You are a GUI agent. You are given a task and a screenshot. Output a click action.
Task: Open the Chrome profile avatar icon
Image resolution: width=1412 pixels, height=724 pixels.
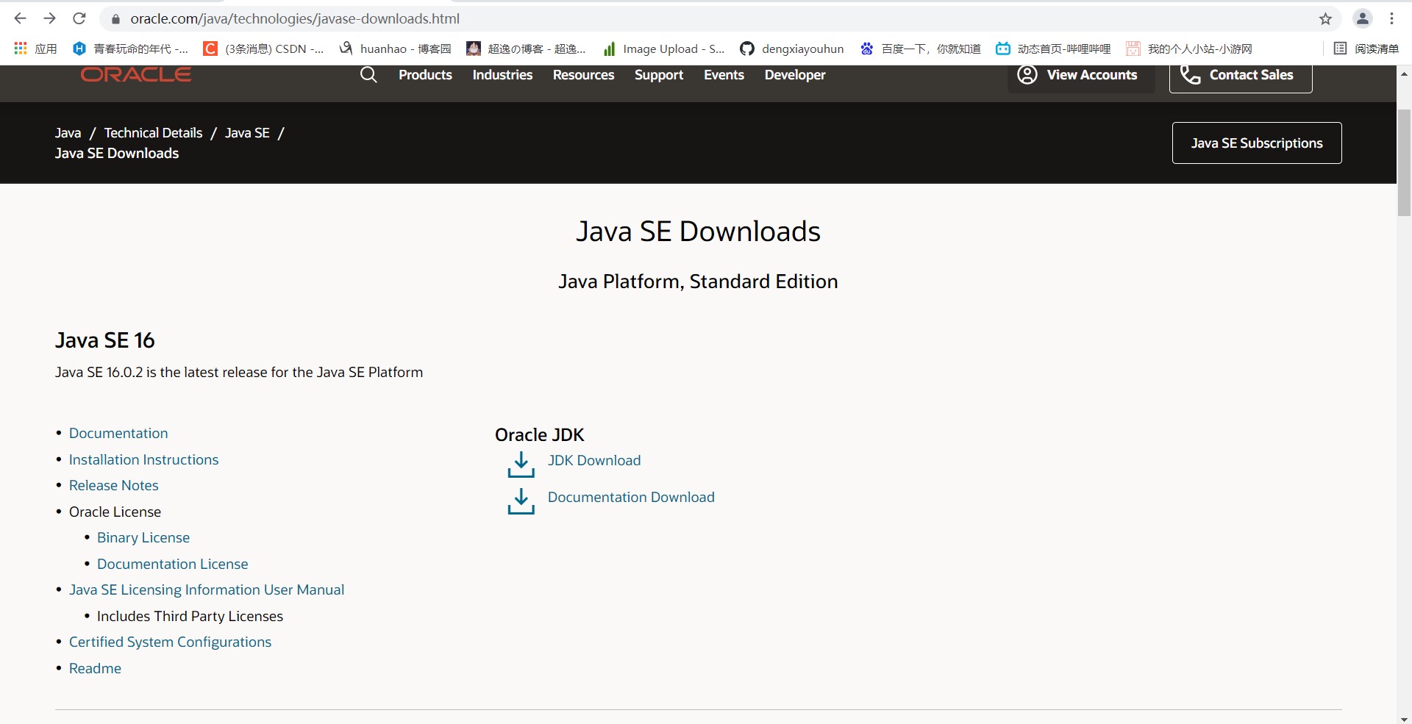coord(1362,19)
